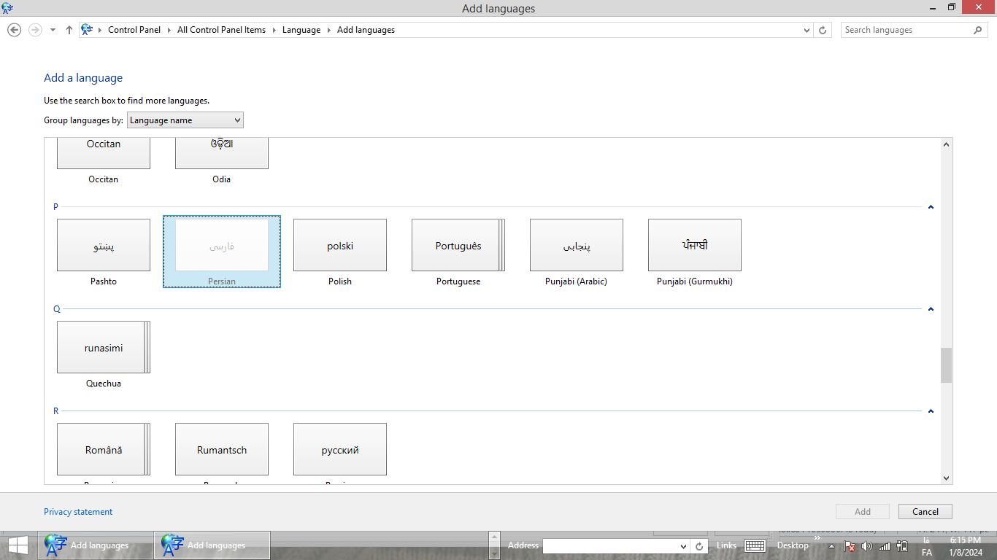Image resolution: width=997 pixels, height=560 pixels.
Task: Collapse the Q language group
Action: (x=931, y=309)
